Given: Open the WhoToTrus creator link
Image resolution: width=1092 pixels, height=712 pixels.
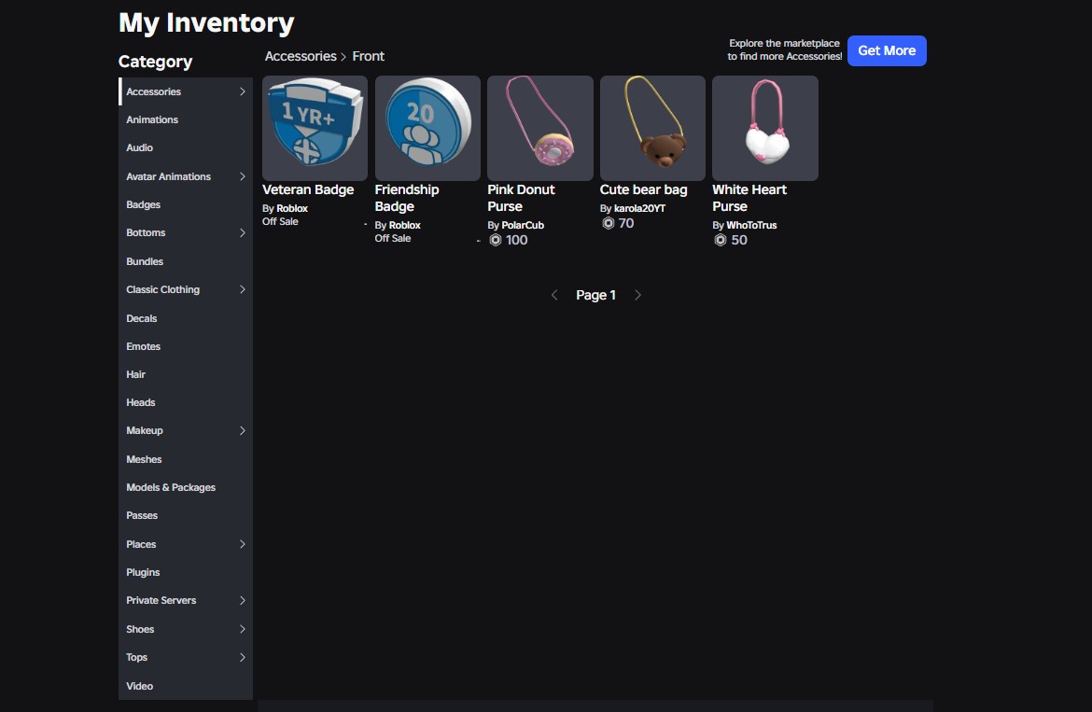Looking at the screenshot, I should (751, 225).
